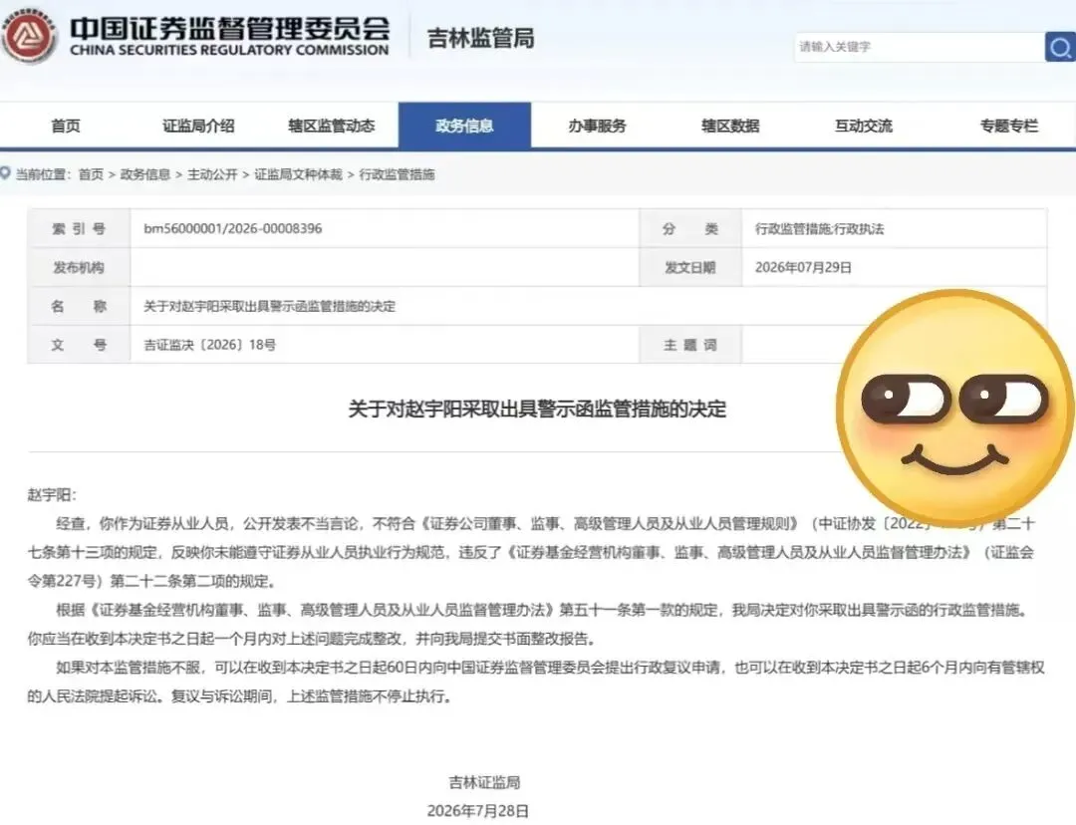Click the location pin icon by 当前位置

tap(6, 173)
